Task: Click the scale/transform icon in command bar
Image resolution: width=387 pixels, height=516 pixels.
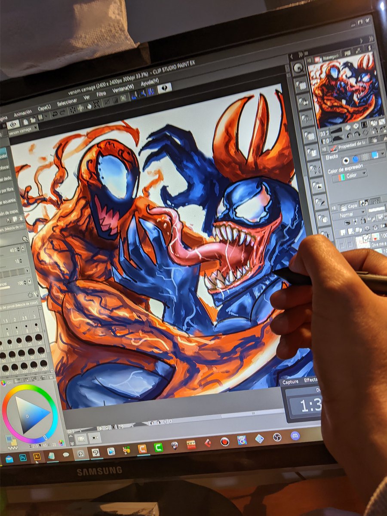Action: click(97, 104)
